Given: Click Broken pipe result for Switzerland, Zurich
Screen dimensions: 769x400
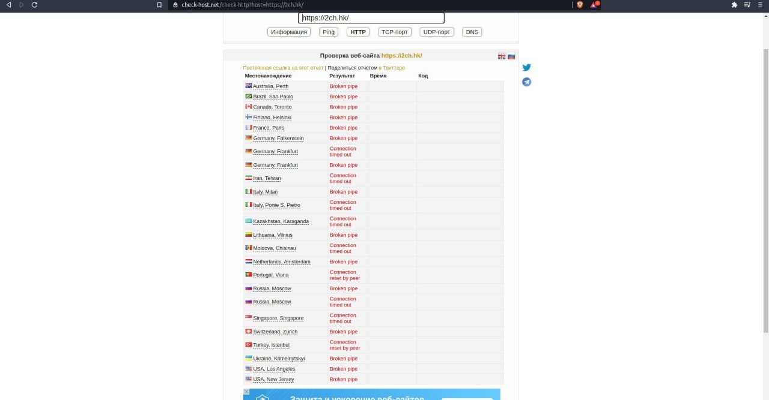Looking at the screenshot, I should (344, 332).
